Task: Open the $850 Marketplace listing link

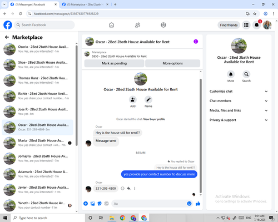Action: pyautogui.click(x=119, y=56)
